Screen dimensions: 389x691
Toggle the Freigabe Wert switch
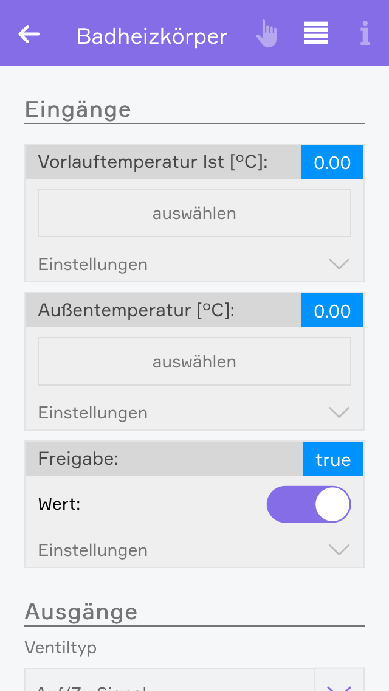tap(309, 504)
